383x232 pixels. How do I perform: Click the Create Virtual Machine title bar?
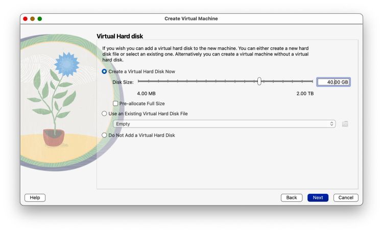coord(192,19)
